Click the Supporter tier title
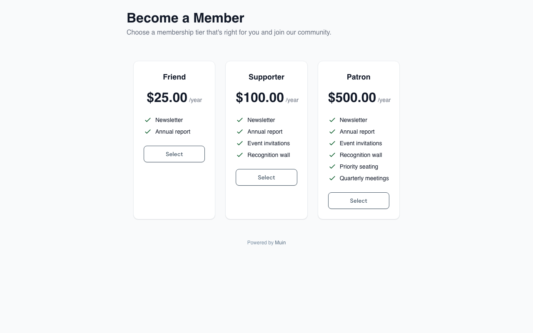The width and height of the screenshot is (533, 333). coord(266,77)
